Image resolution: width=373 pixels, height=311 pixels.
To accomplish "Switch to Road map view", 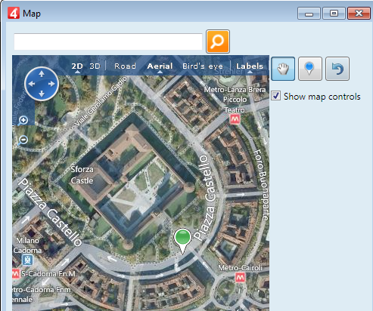I will pyautogui.click(x=125, y=66).
